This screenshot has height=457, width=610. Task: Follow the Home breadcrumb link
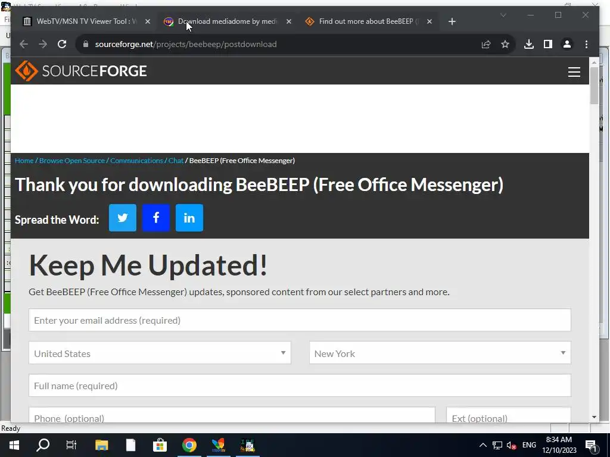point(24,161)
